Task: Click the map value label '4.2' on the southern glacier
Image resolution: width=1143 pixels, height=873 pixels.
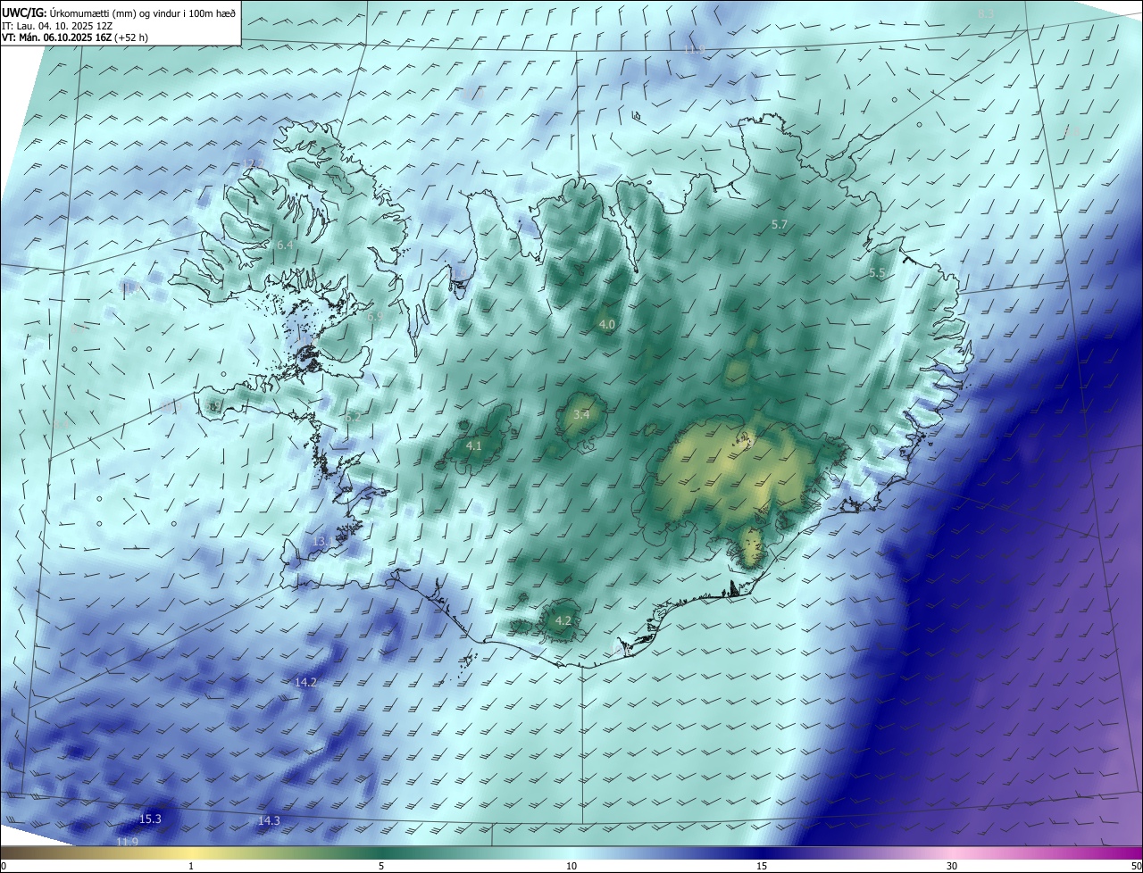Action: 563,620
